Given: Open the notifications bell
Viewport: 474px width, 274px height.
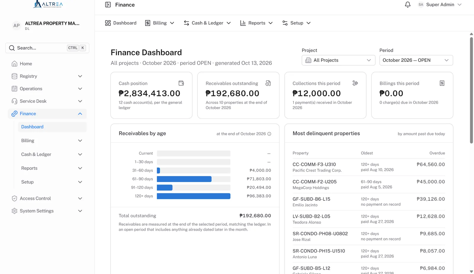Looking at the screenshot, I should coord(408,5).
